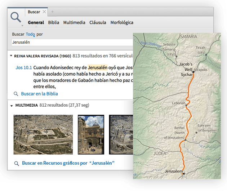Click the Sebaste Samaria city marker on map

click(x=177, y=57)
